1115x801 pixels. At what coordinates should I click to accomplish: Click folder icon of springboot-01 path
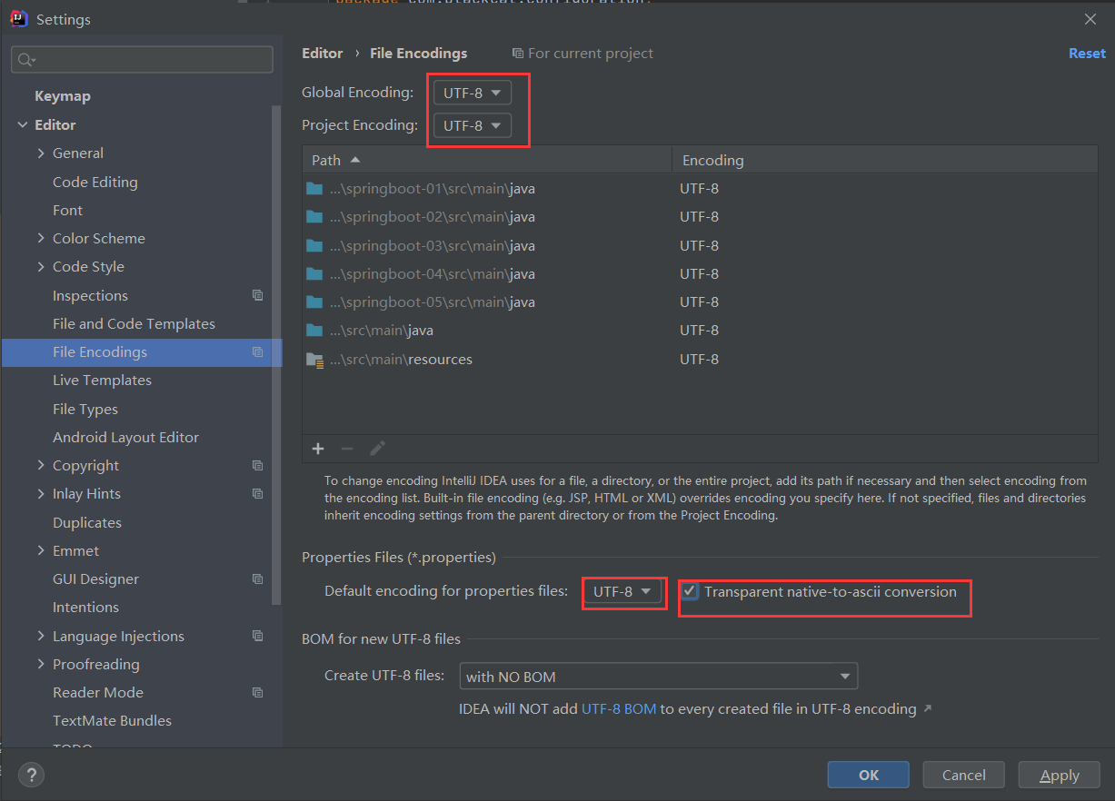[314, 189]
